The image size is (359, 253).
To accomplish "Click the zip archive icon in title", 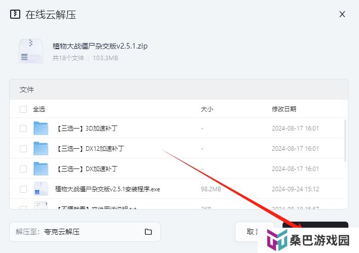I will point(15,14).
